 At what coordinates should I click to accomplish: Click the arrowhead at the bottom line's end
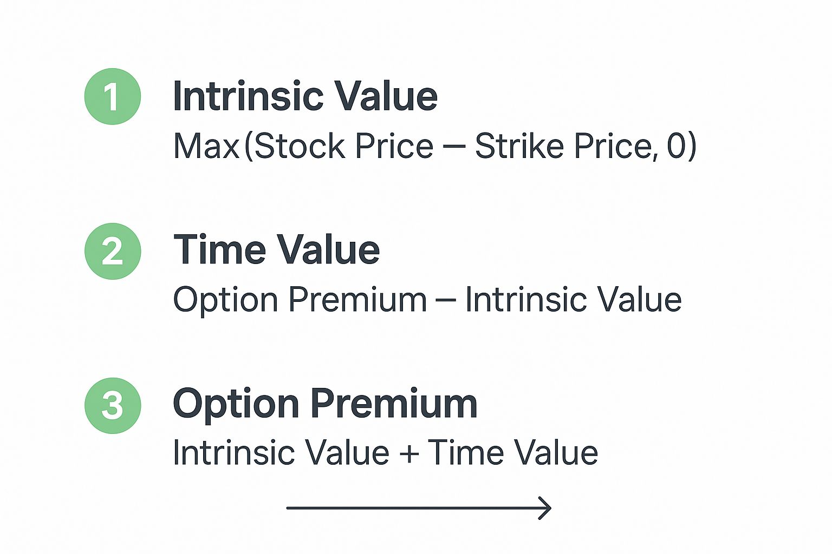point(545,508)
